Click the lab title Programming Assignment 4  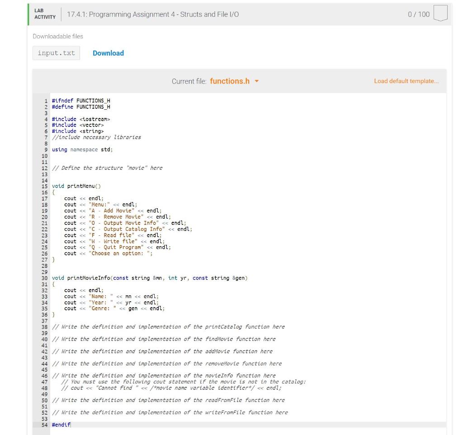tap(153, 14)
